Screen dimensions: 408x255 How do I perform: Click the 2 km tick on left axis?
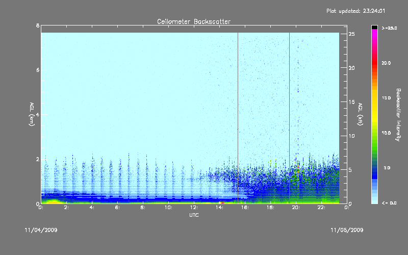tap(38, 159)
